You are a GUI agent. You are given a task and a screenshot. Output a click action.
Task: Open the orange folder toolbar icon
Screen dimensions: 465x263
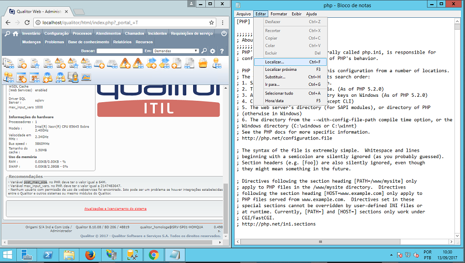point(203,63)
